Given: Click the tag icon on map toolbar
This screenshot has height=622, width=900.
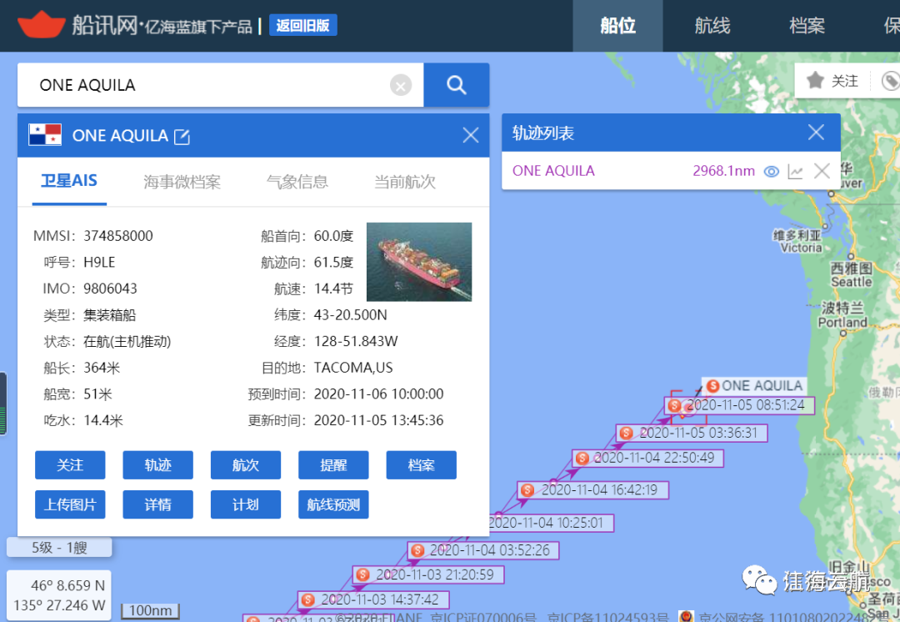Looking at the screenshot, I should (x=891, y=81).
